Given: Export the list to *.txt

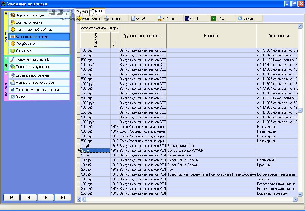Looking at the screenshot, I should click(143, 18).
